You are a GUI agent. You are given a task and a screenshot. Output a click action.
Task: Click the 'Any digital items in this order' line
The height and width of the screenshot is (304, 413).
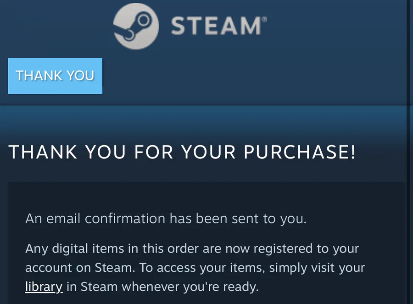pos(192,248)
